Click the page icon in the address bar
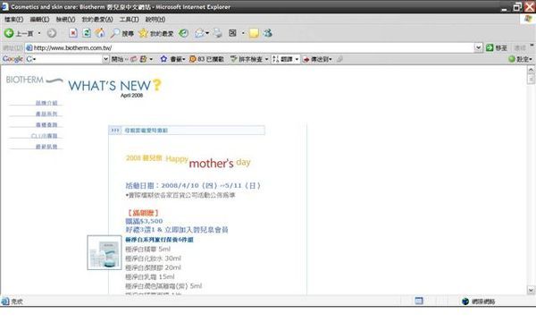This screenshot has height=322, width=536. 29,47
